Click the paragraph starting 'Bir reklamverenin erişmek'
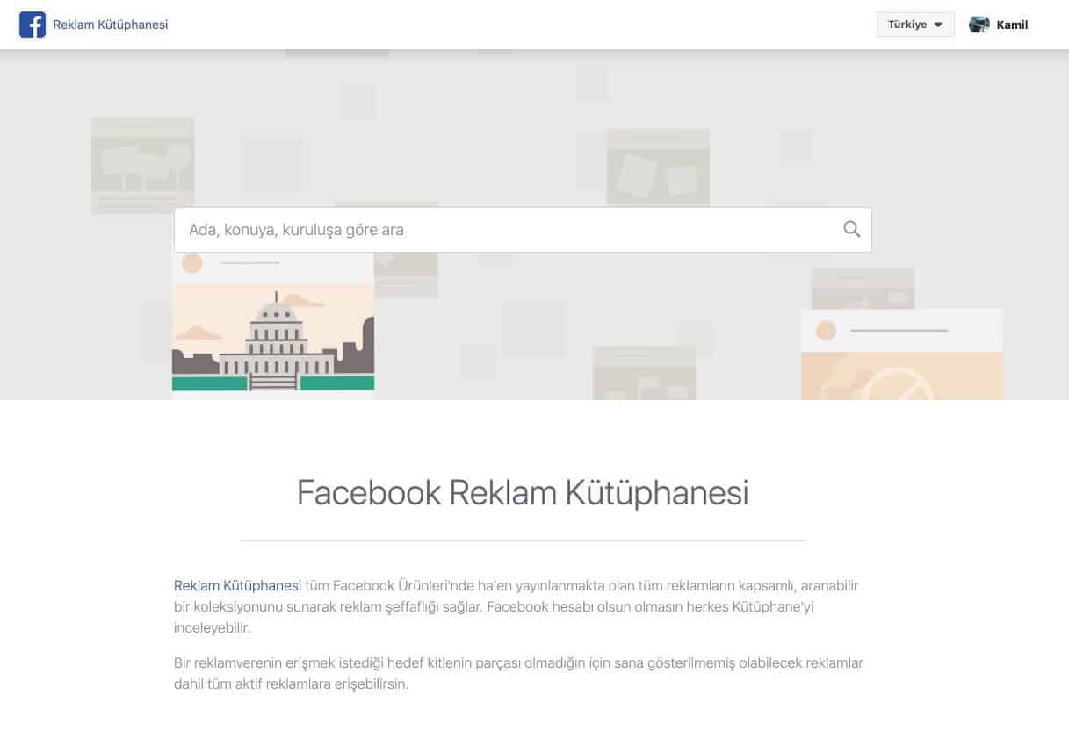This screenshot has height=744, width=1069. coord(518,673)
